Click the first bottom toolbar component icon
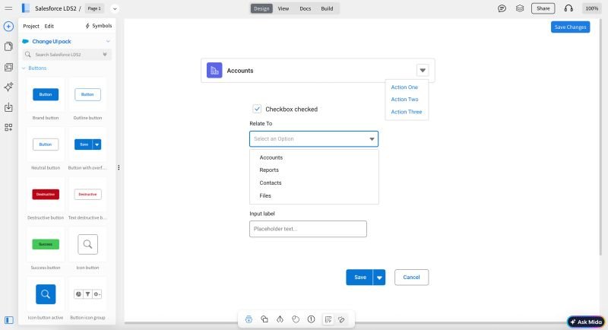The image size is (608, 330). click(x=249, y=319)
